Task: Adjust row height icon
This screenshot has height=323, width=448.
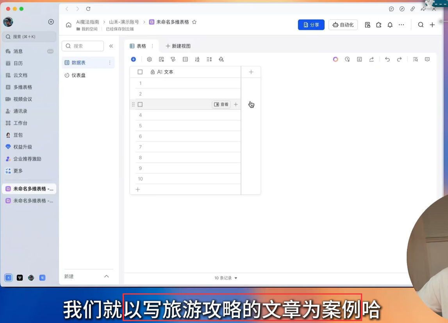Action: click(x=209, y=59)
